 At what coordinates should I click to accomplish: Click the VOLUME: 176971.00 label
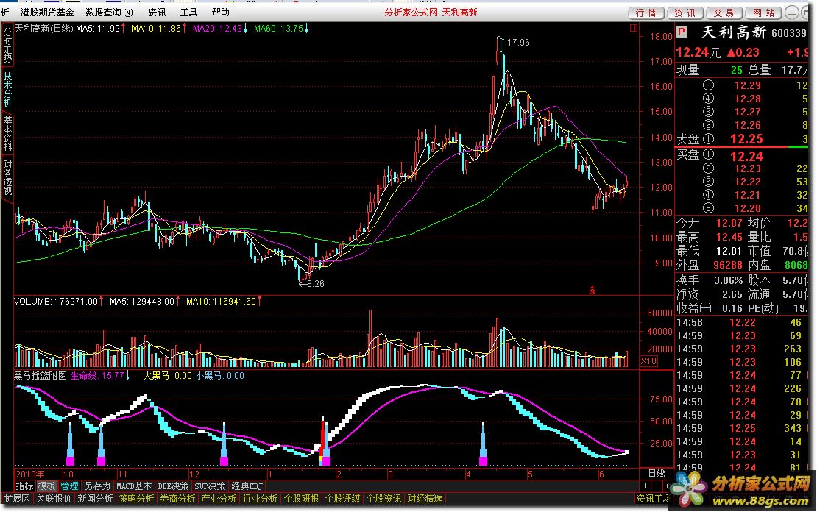pyautogui.click(x=58, y=301)
